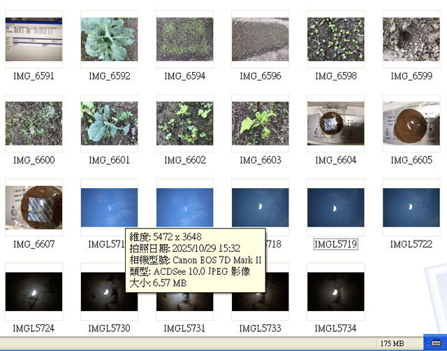Click the moon thumbnail labeled ending in 718
Viewport: 447px width, 351px height.
(261, 208)
